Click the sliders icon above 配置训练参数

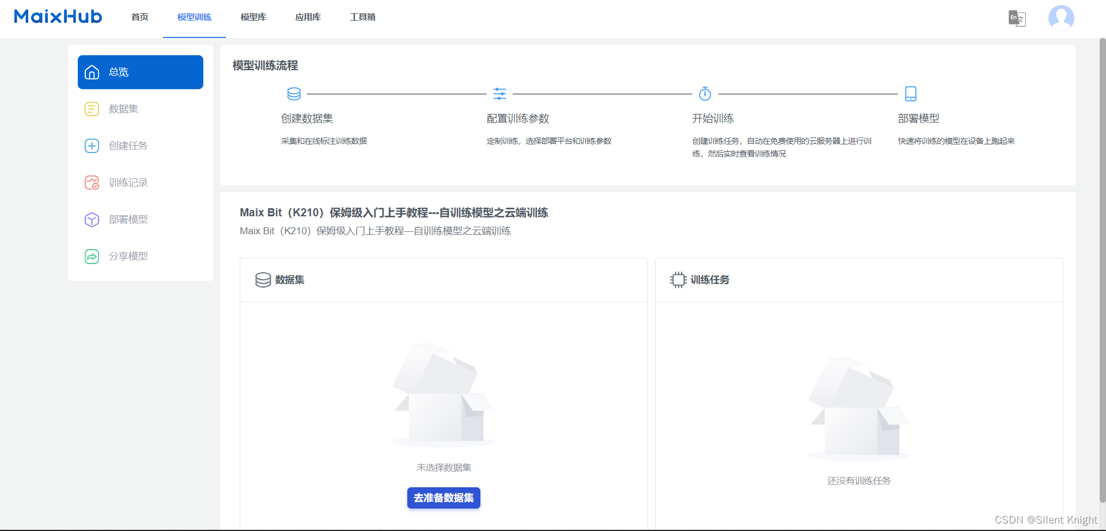pyautogui.click(x=500, y=94)
